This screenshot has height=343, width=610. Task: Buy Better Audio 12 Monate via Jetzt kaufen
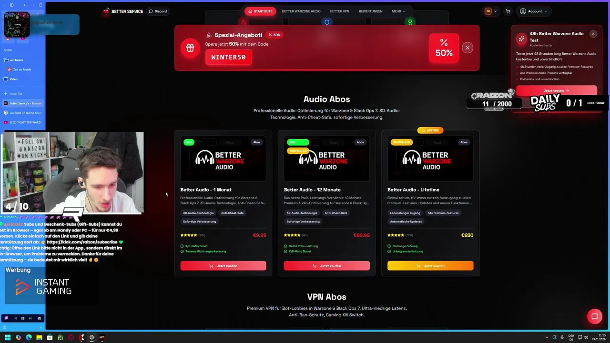326,266
